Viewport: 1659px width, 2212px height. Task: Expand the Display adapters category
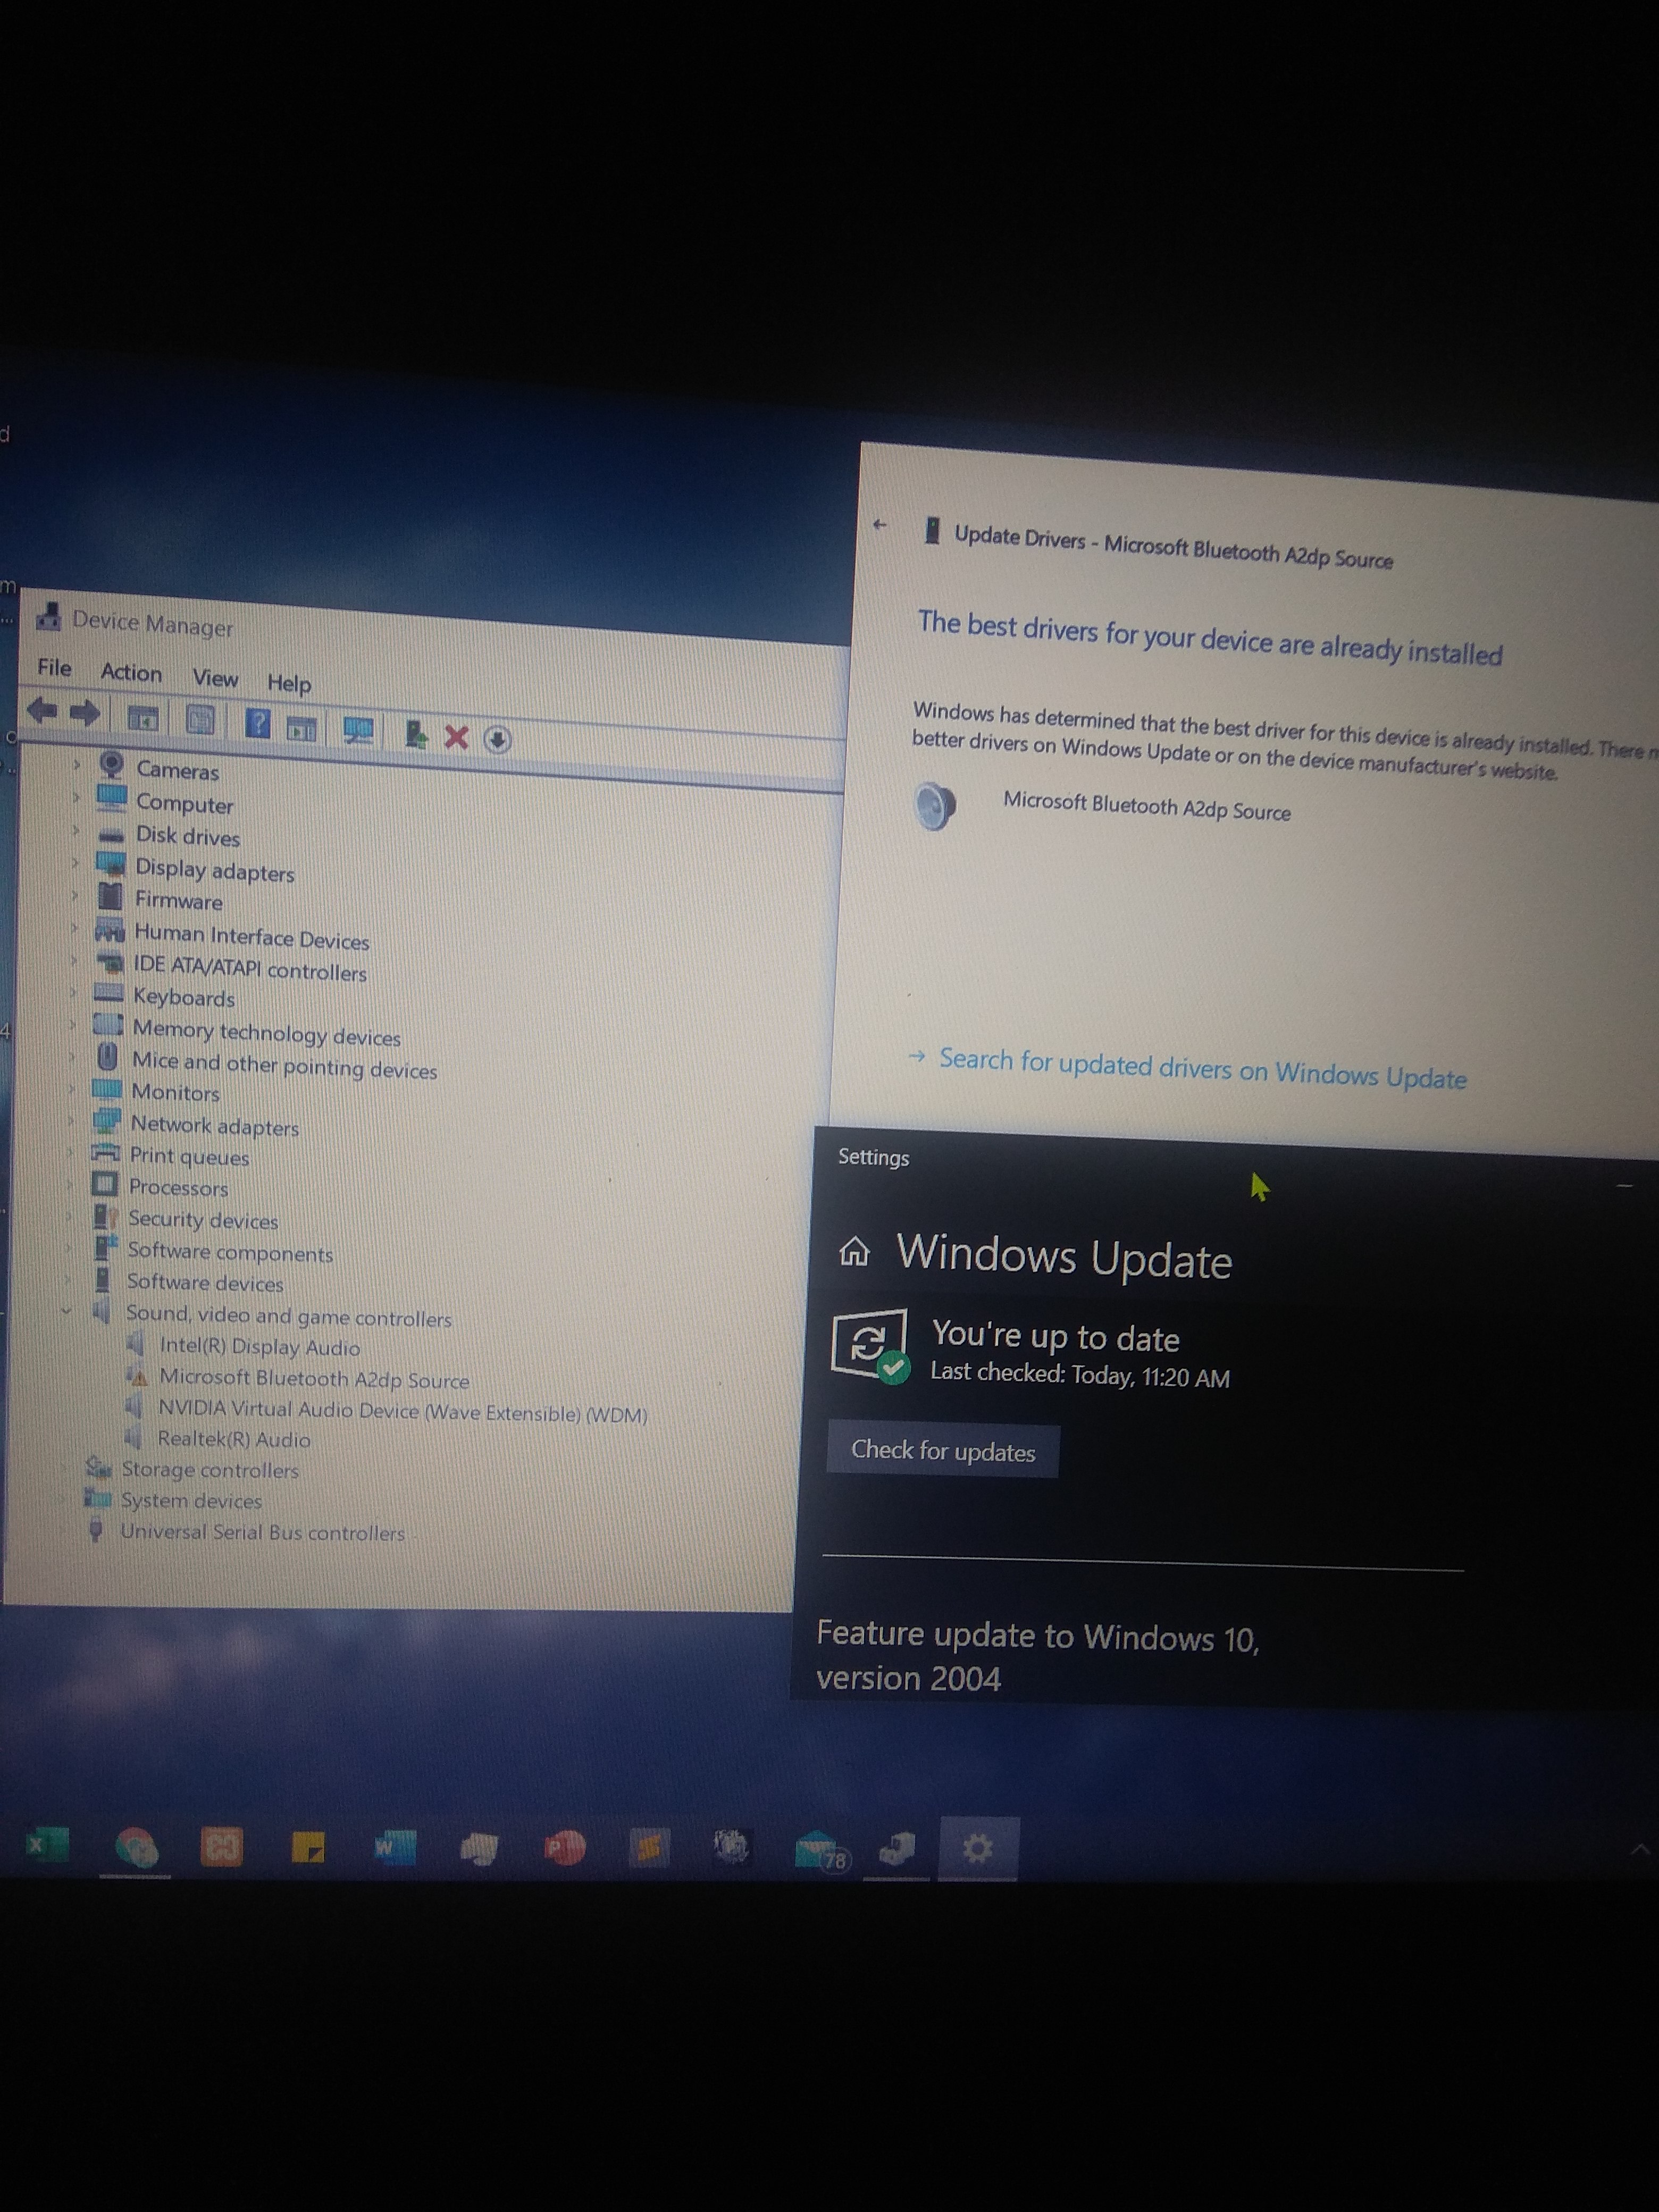[x=75, y=863]
